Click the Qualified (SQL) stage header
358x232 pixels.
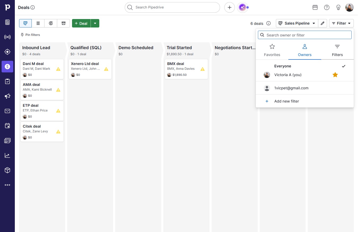tap(86, 48)
